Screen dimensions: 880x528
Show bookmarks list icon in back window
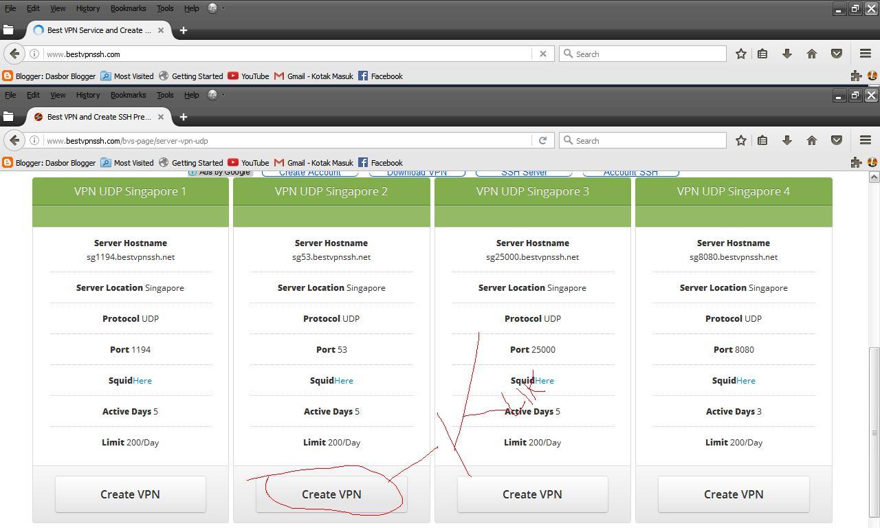pyautogui.click(x=762, y=54)
